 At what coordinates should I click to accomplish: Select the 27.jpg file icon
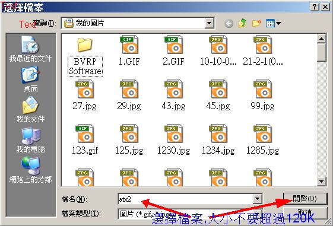85,89
